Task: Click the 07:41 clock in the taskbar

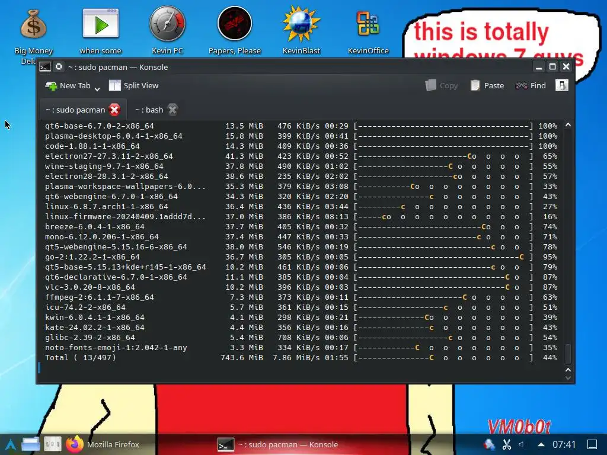Action: click(x=564, y=444)
